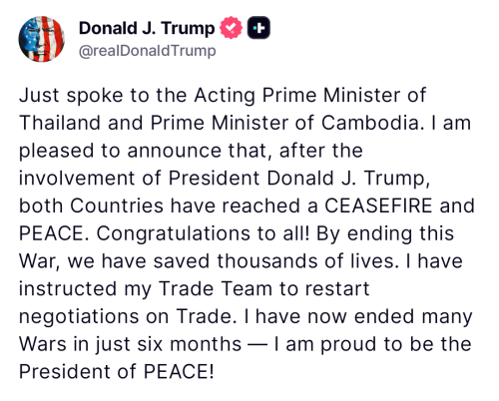Viewport: 499px width, 401px height.
Task: Click the word 'negotiations' in the post
Action: click(79, 316)
